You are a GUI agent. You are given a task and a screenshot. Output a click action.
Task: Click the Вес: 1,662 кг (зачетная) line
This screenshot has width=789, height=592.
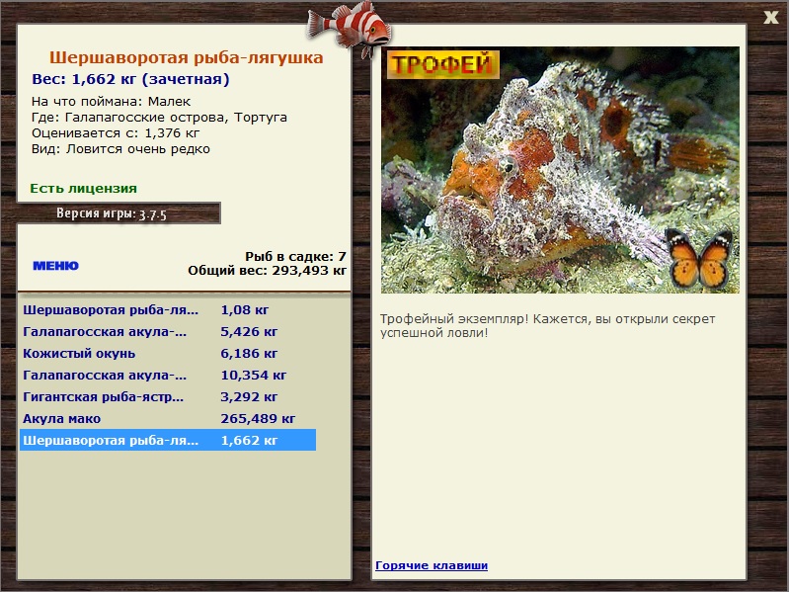click(x=130, y=79)
